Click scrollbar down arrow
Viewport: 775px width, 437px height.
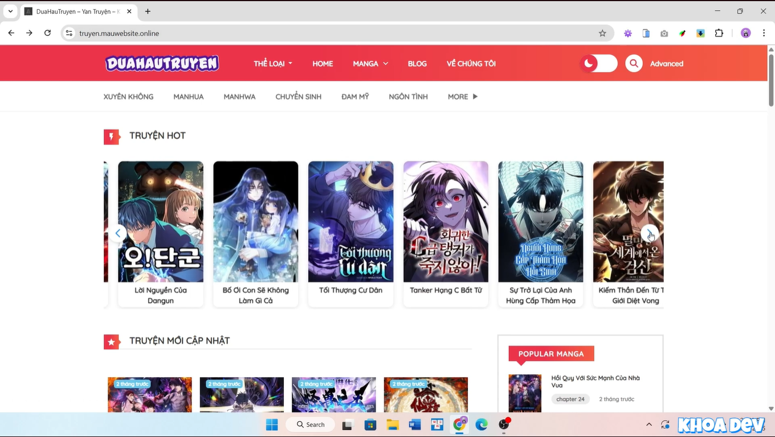point(771,409)
